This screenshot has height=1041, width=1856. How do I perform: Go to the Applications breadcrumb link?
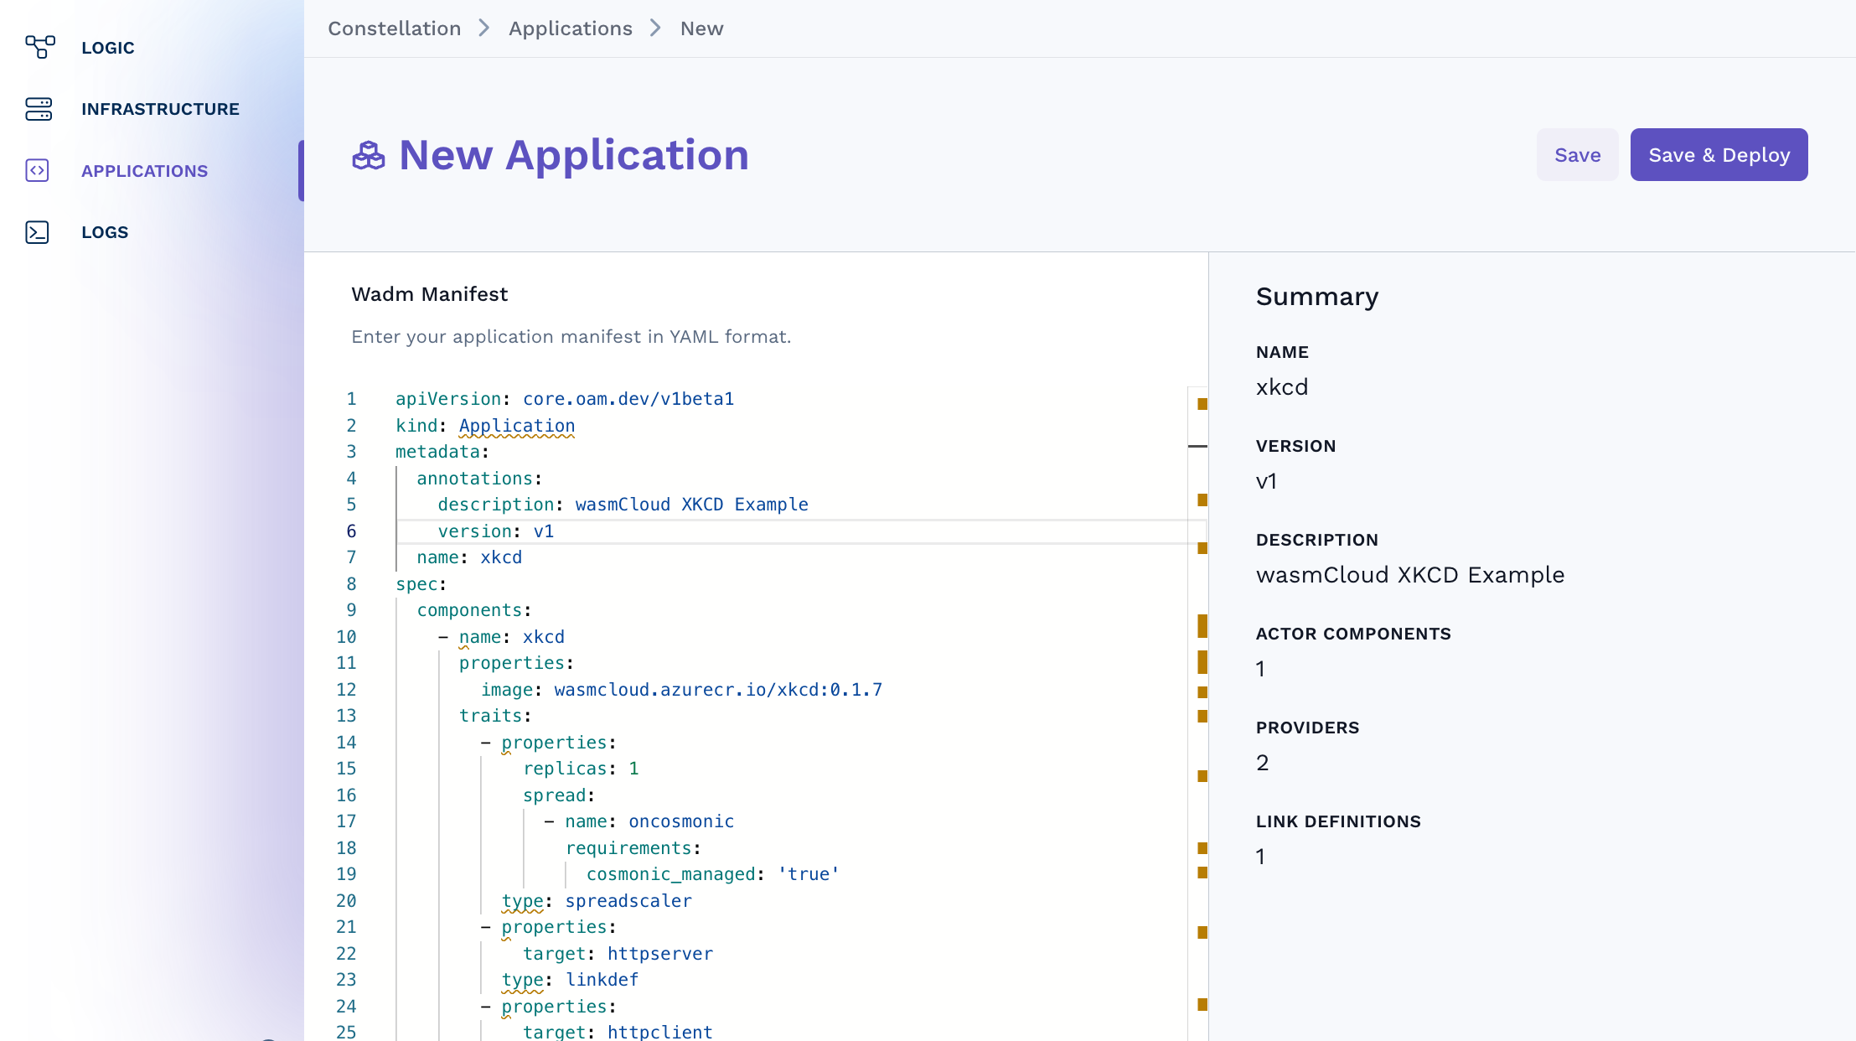point(570,28)
